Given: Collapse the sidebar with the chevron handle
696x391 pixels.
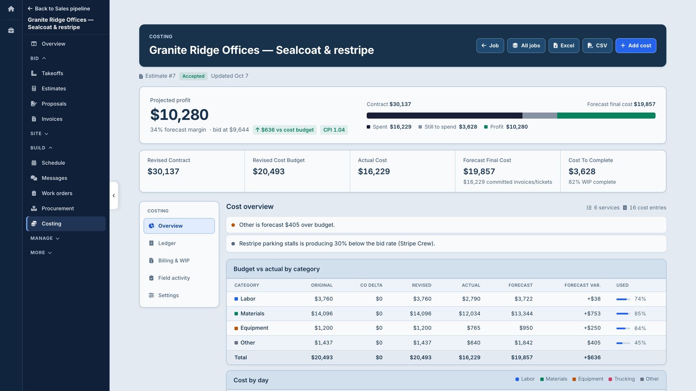Looking at the screenshot, I should point(114,195).
